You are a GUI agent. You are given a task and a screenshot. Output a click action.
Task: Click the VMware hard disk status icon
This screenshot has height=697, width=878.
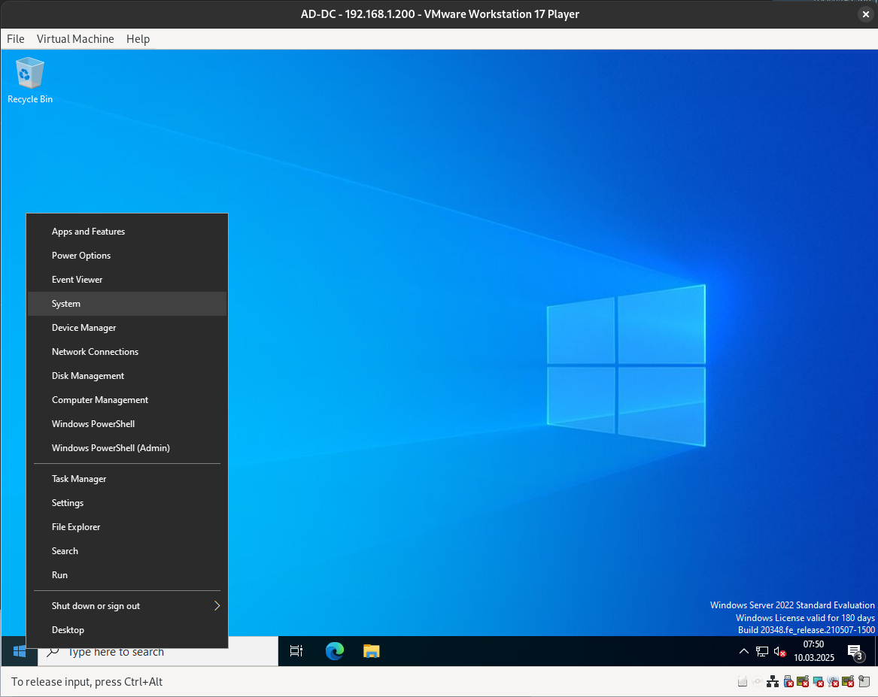[743, 682]
